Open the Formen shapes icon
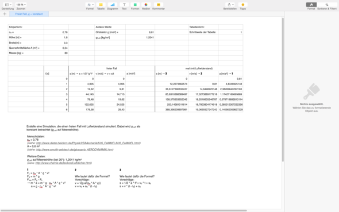This screenshot has width=339, height=212. (135, 5)
